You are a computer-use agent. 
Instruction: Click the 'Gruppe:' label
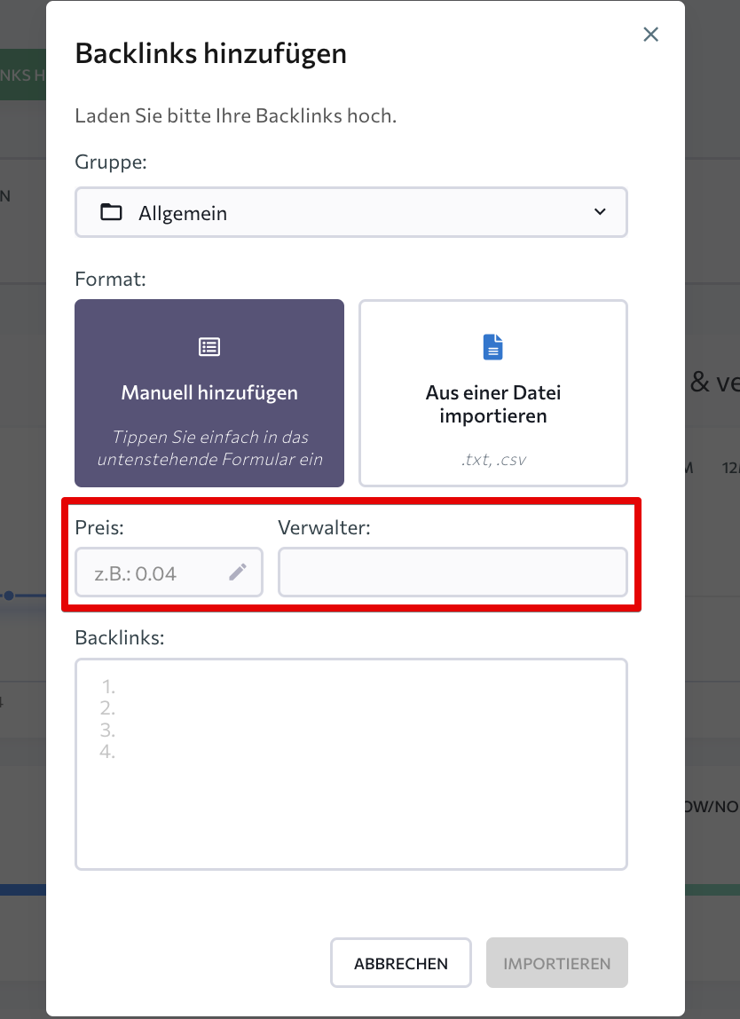(x=111, y=162)
